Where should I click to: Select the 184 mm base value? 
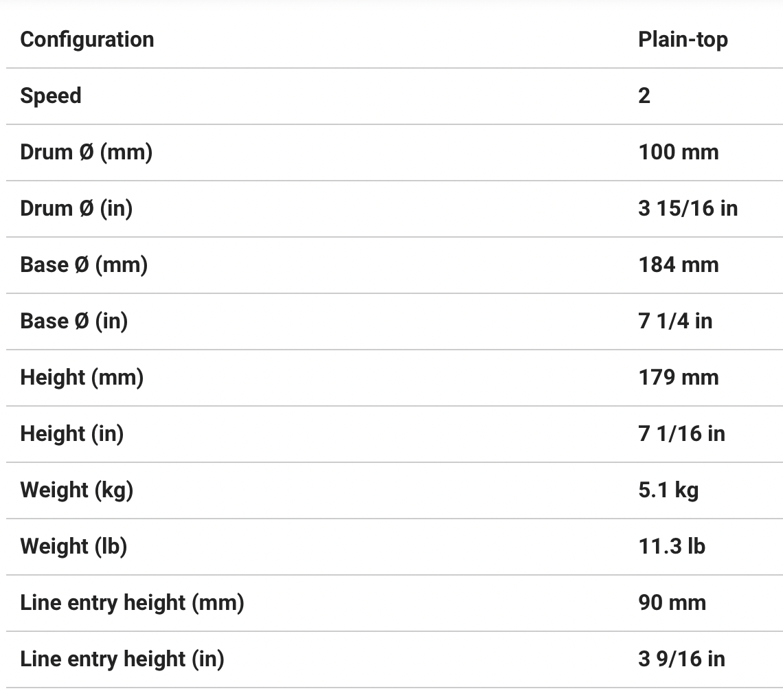point(679,265)
